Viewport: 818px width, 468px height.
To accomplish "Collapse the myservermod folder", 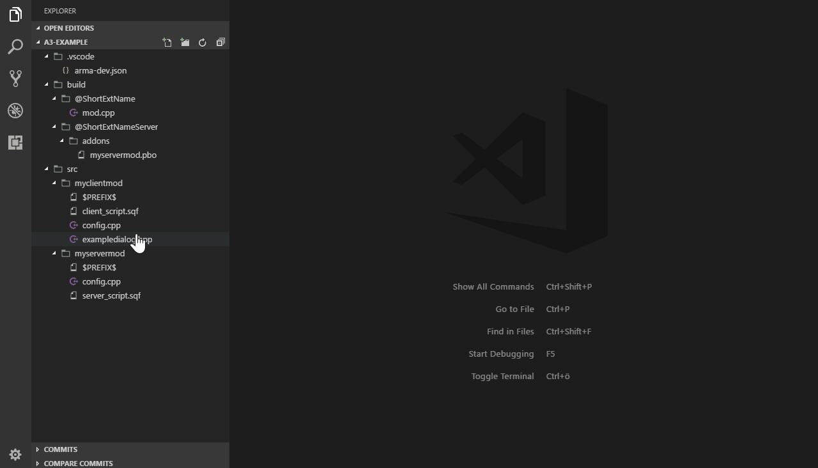I will click(99, 253).
